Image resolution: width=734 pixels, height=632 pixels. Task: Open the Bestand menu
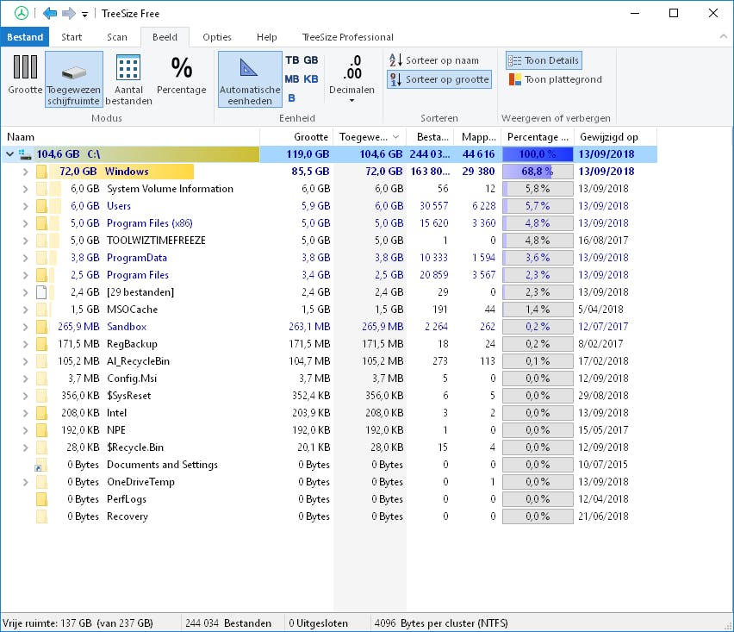(25, 37)
